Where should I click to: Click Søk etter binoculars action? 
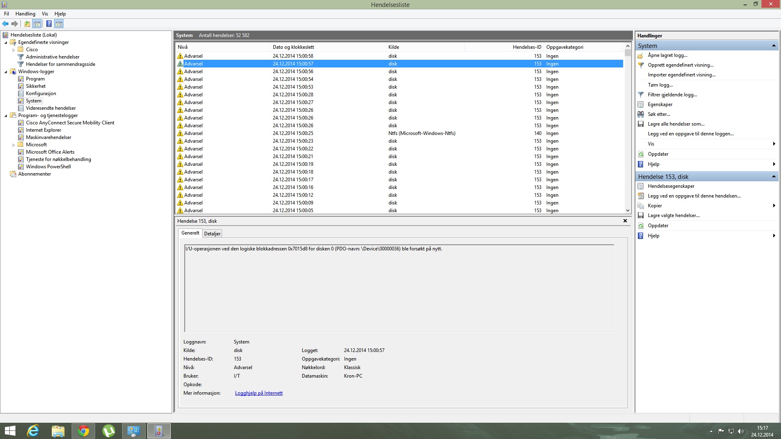point(659,114)
